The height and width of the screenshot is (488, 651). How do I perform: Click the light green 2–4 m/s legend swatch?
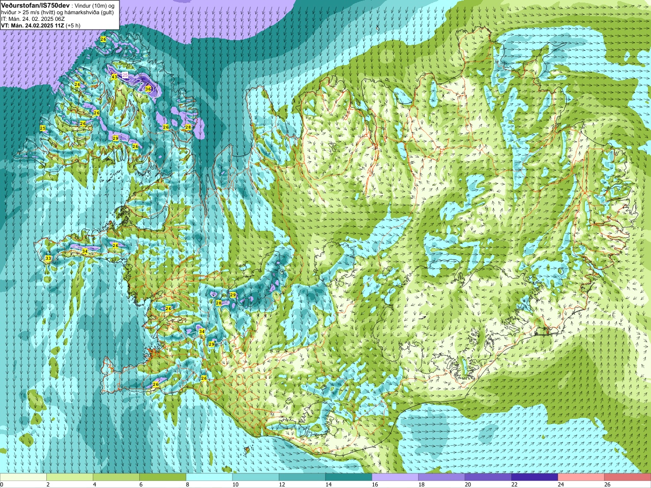[70, 477]
